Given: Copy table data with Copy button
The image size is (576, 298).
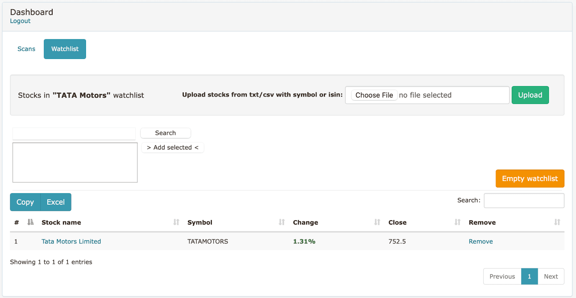Looking at the screenshot, I should click(x=25, y=202).
